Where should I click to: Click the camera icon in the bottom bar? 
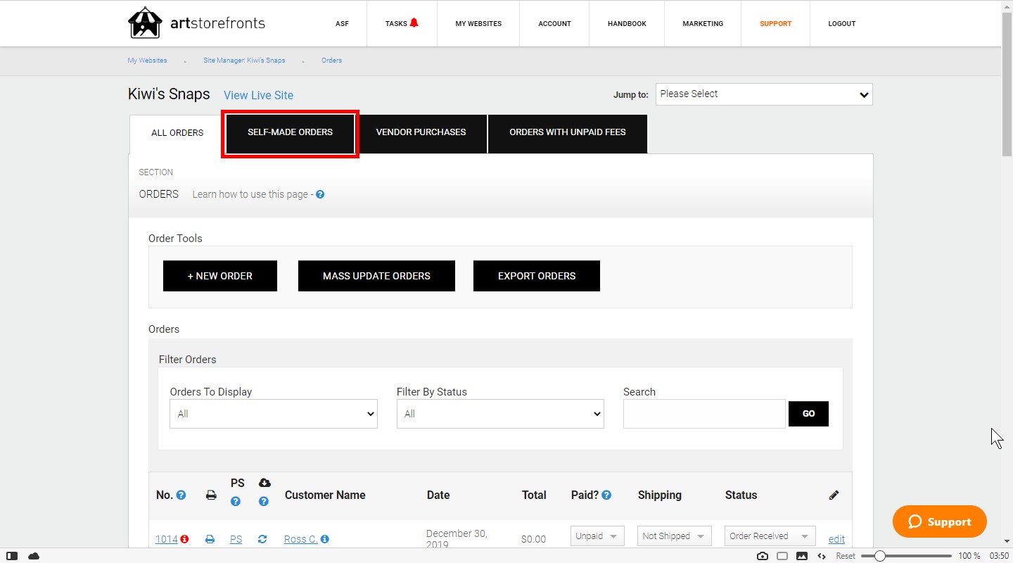pos(763,556)
